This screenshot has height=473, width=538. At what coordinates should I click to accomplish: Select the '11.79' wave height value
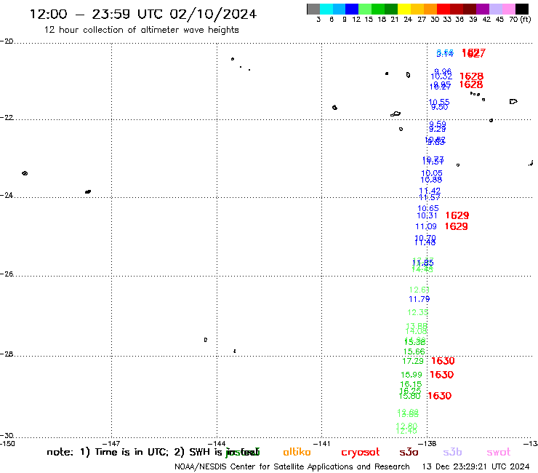click(x=419, y=299)
